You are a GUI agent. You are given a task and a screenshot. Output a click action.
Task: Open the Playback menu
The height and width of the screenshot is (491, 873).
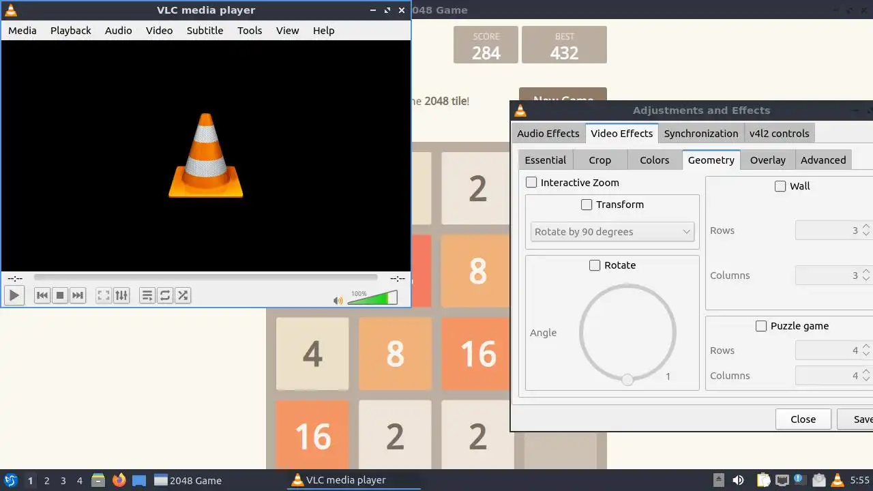tap(71, 30)
